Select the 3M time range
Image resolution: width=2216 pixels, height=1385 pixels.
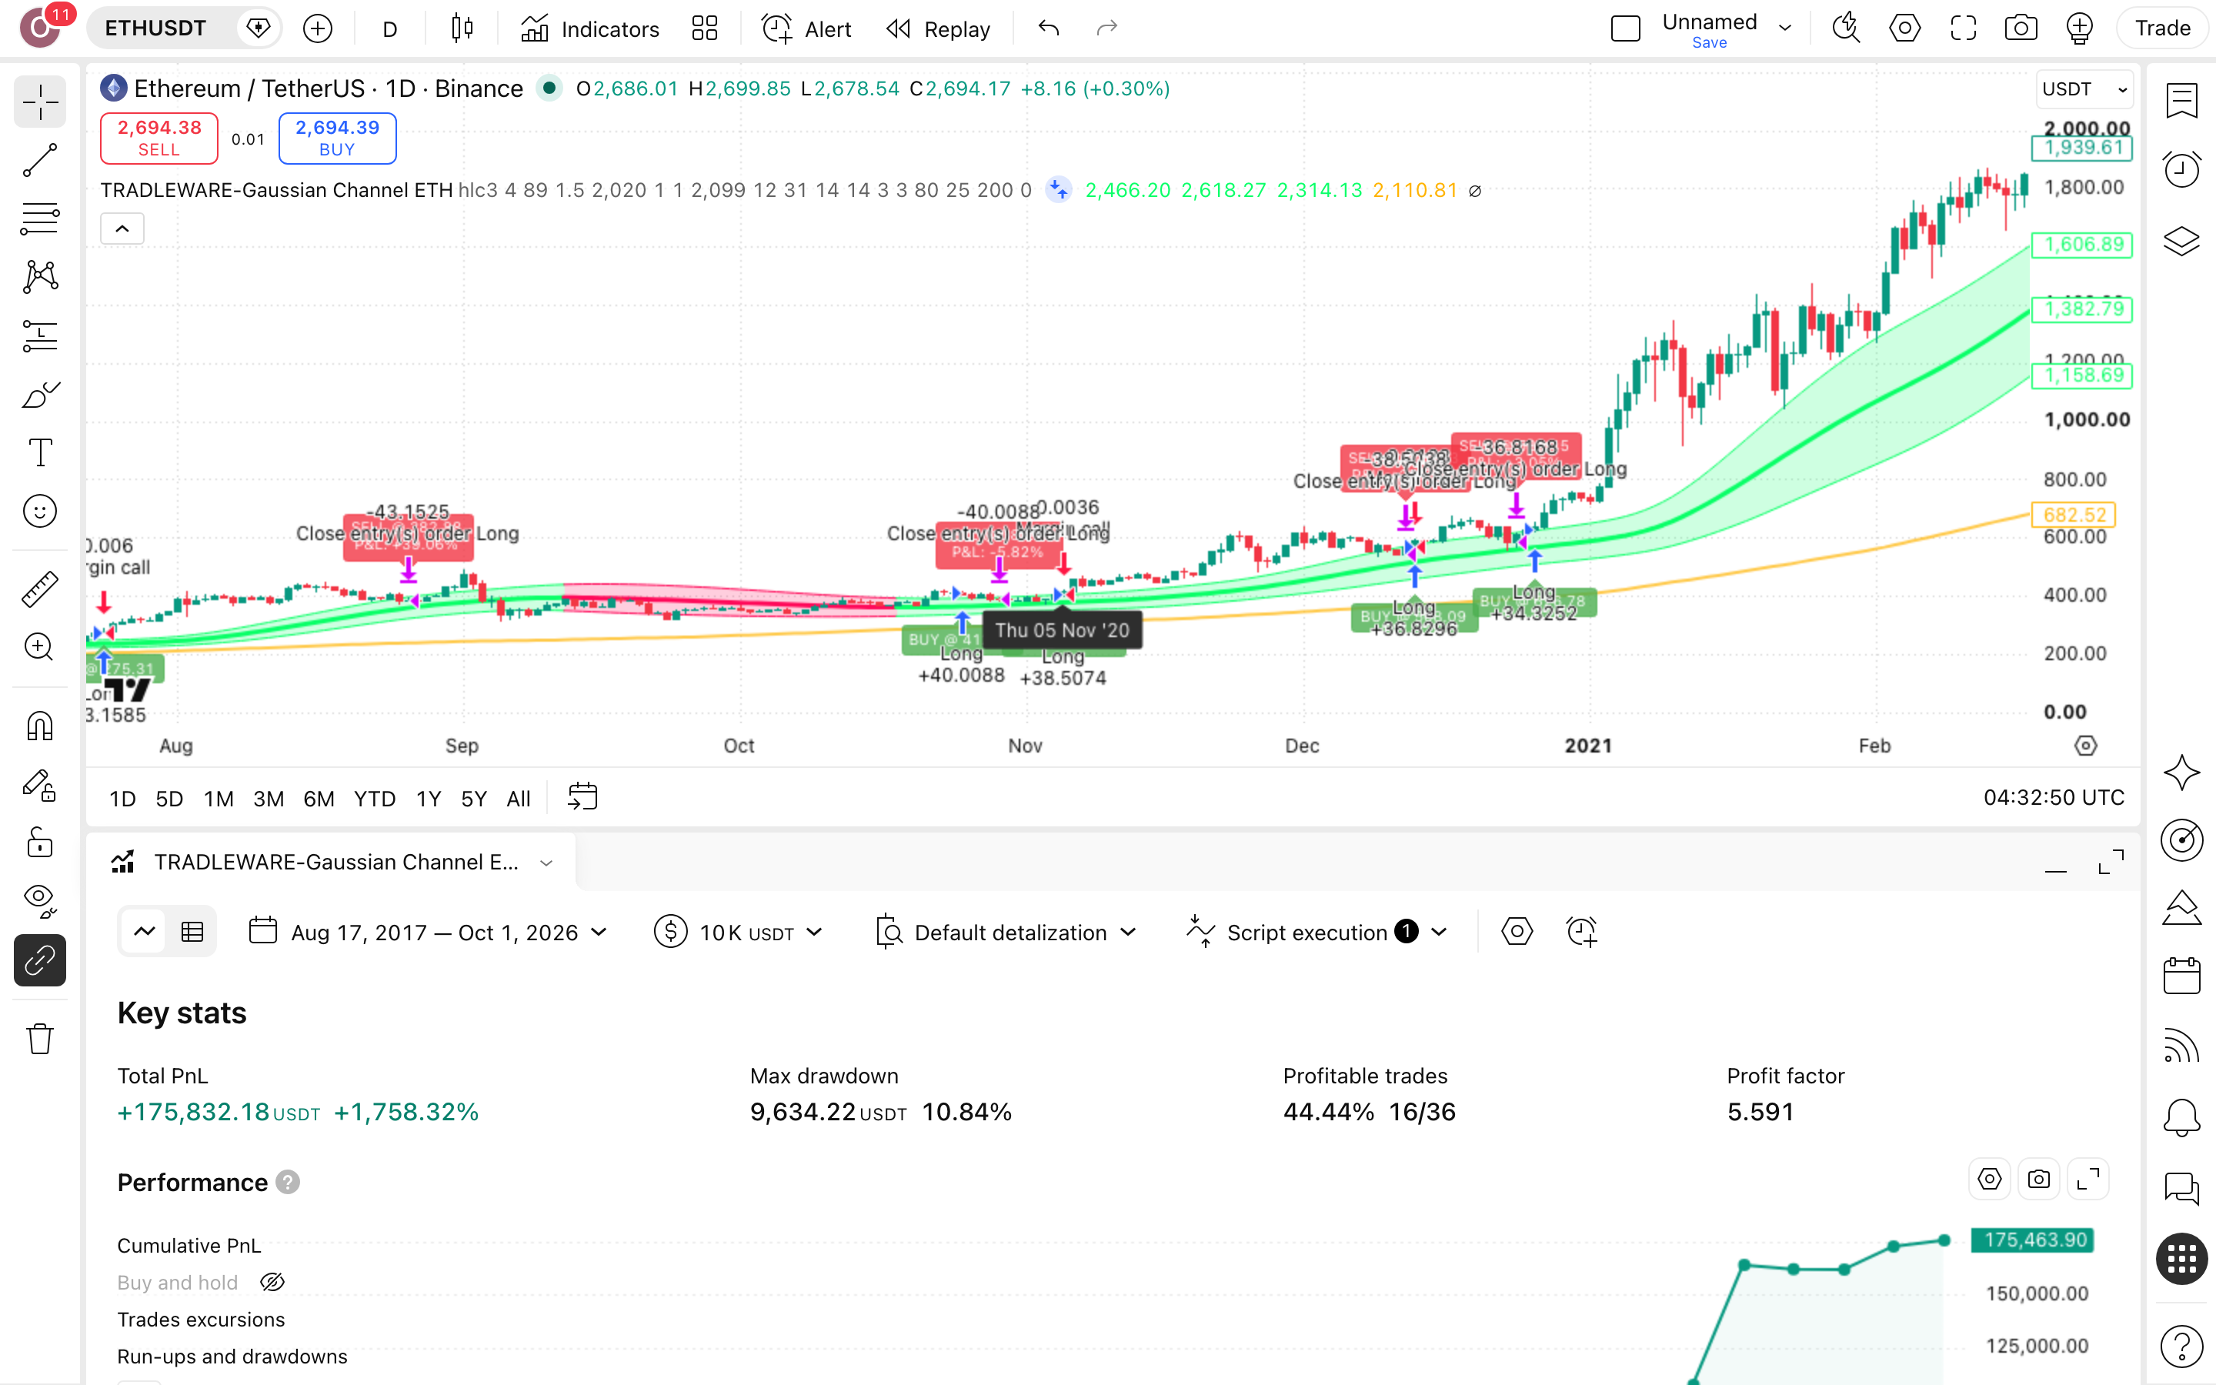click(269, 799)
